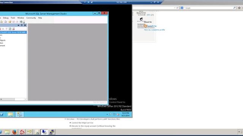Screen dimensions: 243x136
Task: Open the URL history dropdown arrow in Firefox
Action: tap(175, 8)
